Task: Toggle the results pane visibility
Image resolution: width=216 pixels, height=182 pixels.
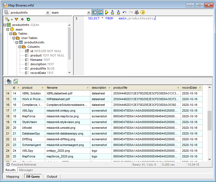Action: (100, 13)
